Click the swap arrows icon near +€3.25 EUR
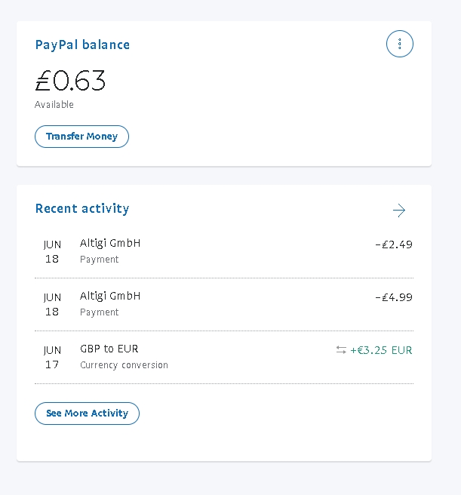Screen dimensions: 461x495 click(x=341, y=350)
